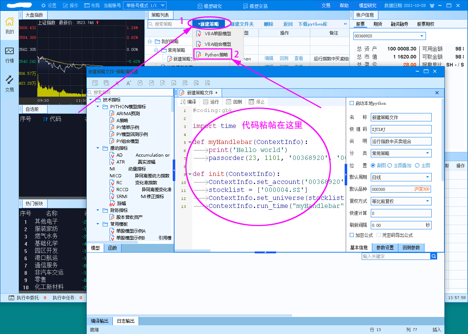Click the 执行中委托 status bar icon
Screen dimensions: 468x334
click(11, 298)
